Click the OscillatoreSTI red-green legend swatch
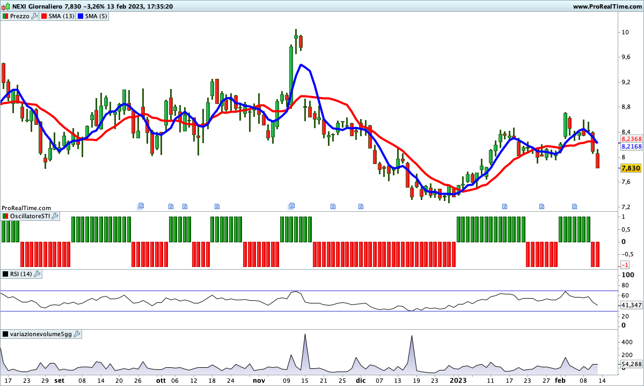The height and width of the screenshot is (386, 644). coord(5,216)
